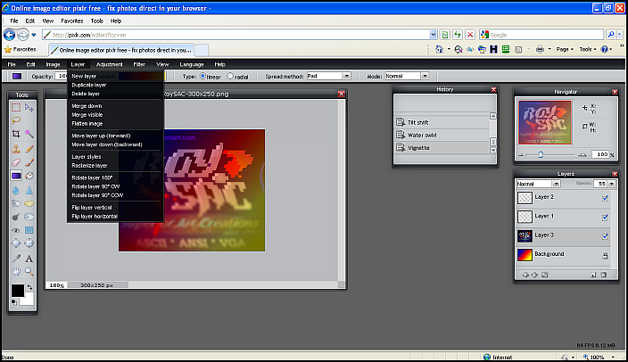Select the Type text tool

tap(29, 259)
